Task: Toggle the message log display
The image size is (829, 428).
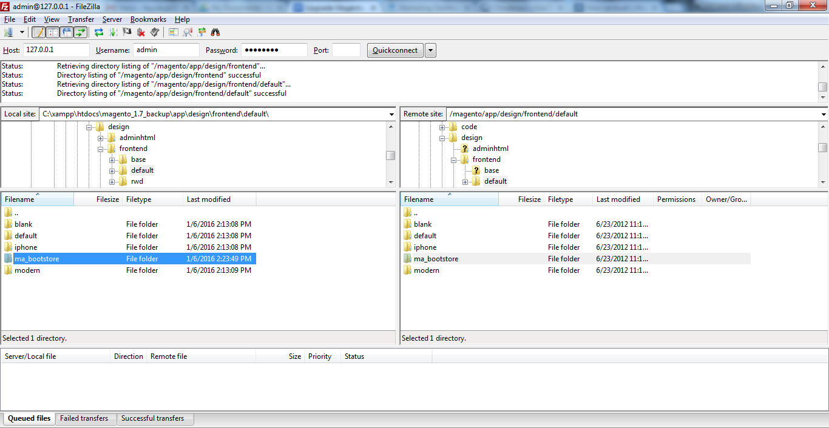Action: (x=39, y=32)
